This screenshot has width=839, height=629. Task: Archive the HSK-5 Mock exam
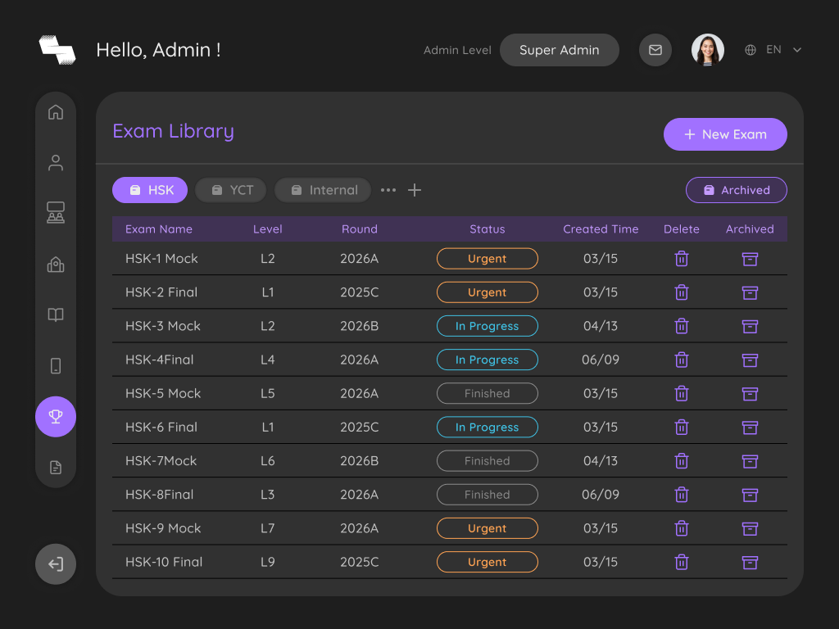point(751,394)
